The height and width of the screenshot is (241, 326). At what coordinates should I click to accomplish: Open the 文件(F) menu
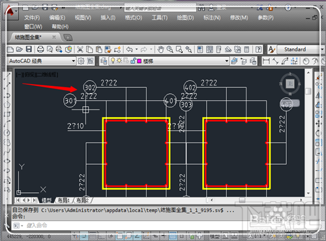tap(32, 18)
